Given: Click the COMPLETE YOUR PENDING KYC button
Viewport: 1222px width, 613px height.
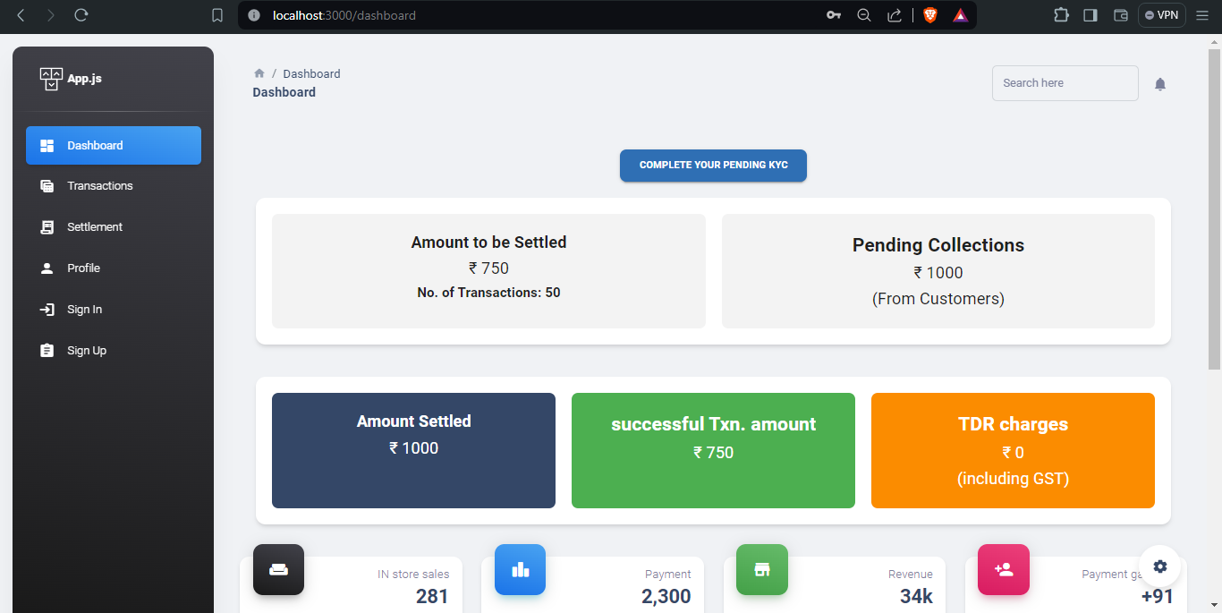Looking at the screenshot, I should click(713, 166).
